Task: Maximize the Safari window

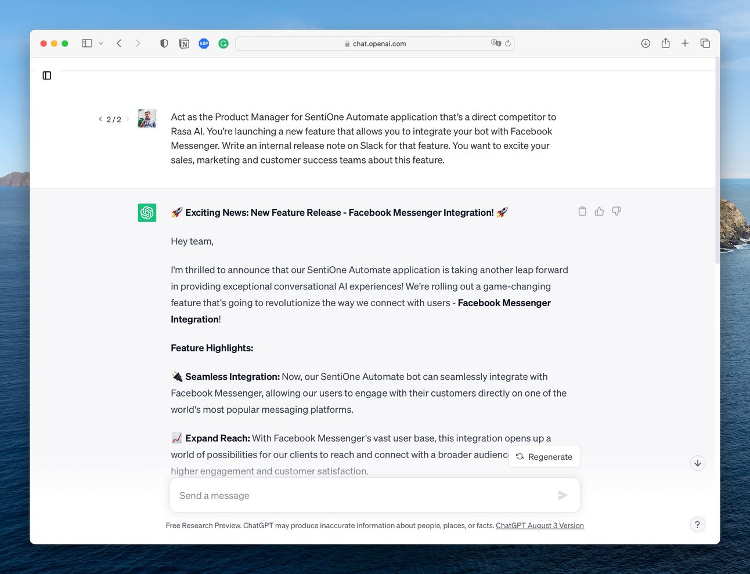Action: tap(65, 43)
